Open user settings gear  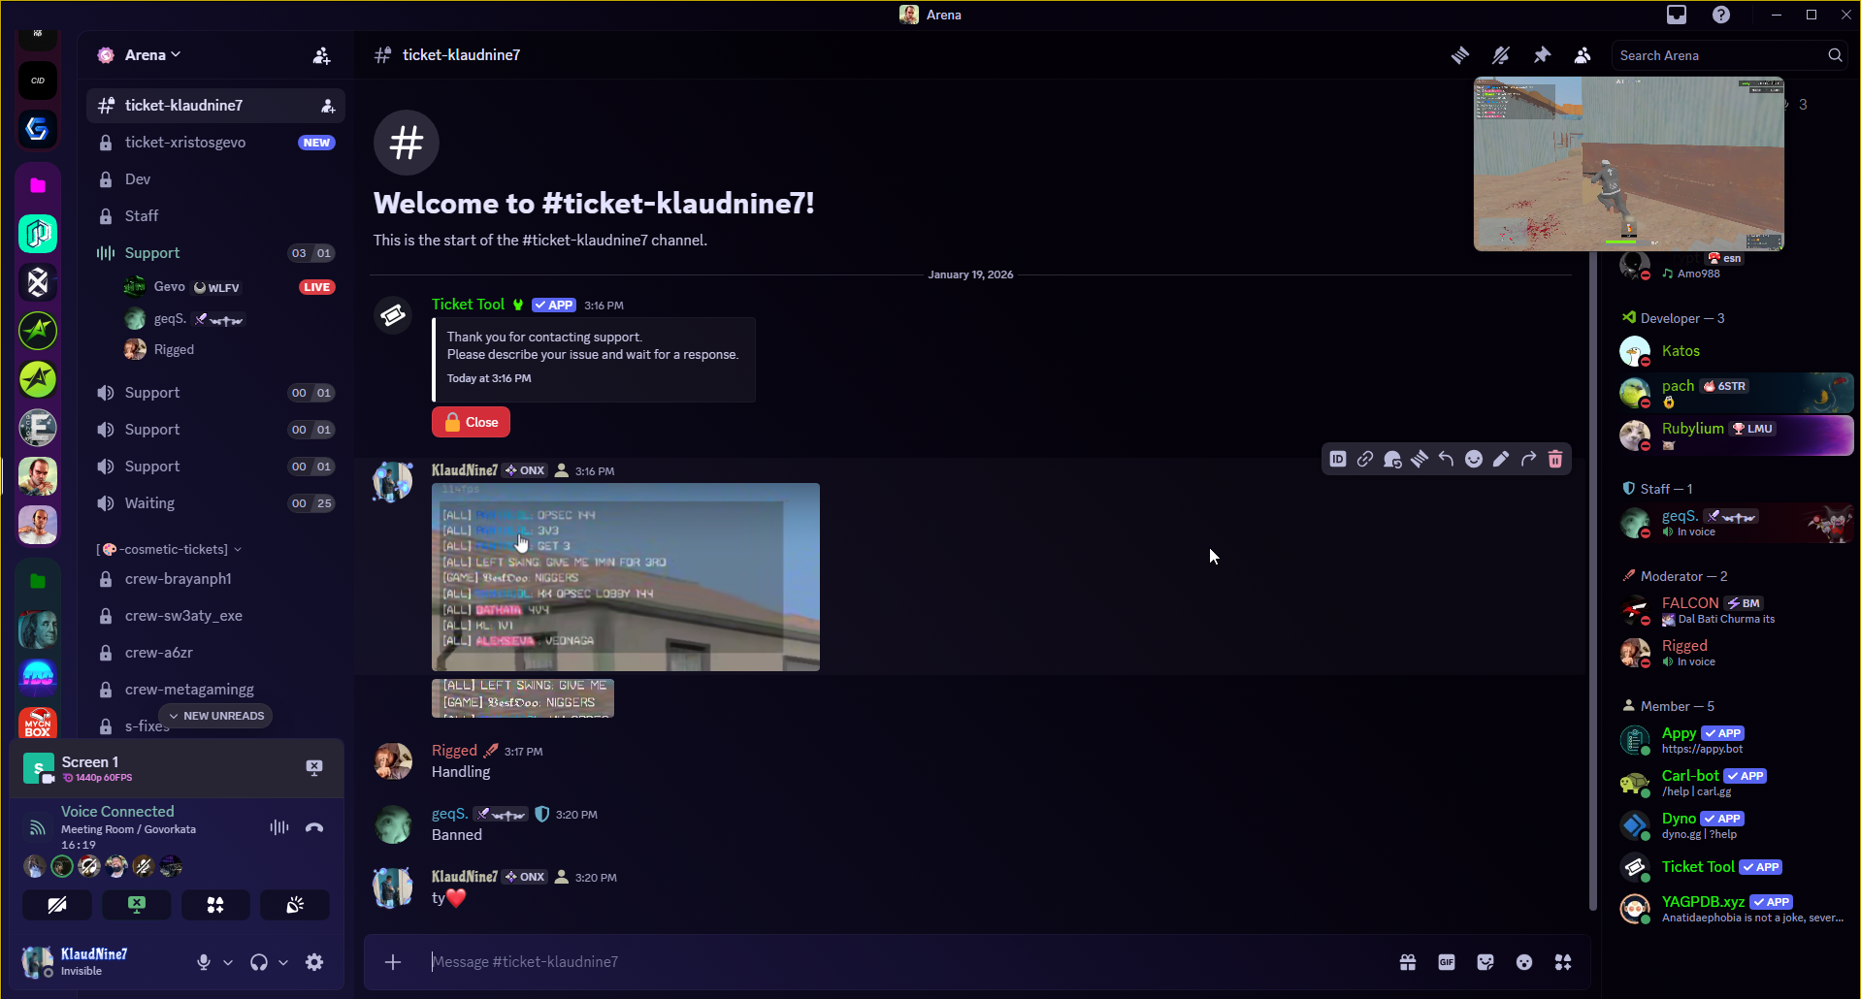click(x=314, y=962)
